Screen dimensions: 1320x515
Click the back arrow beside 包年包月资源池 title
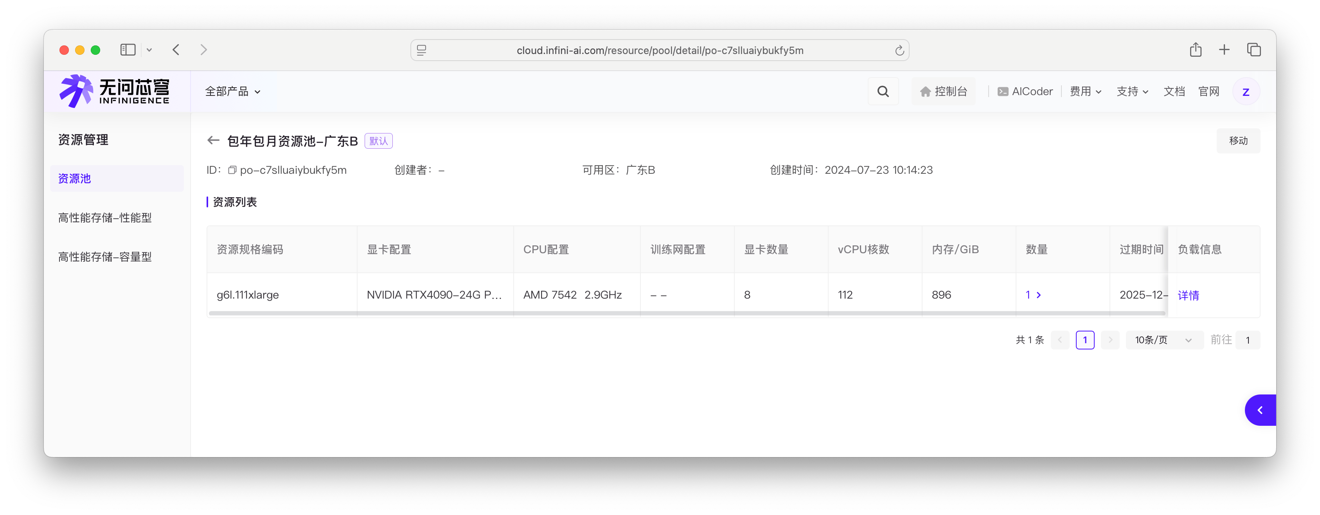[x=213, y=140]
